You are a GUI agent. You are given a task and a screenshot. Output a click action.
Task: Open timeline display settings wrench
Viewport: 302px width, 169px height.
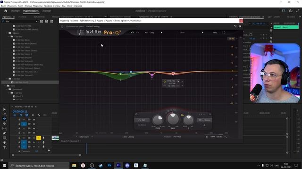coord(39,115)
